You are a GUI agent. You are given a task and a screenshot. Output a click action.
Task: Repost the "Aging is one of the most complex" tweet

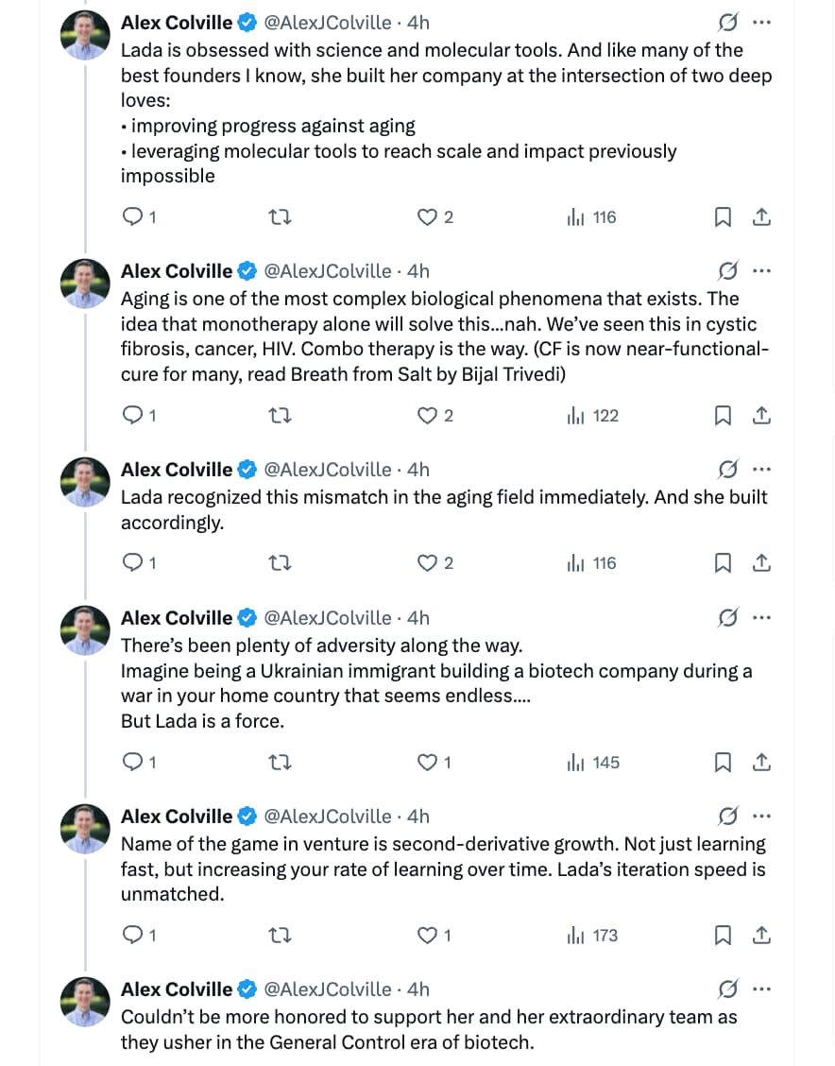click(x=281, y=416)
